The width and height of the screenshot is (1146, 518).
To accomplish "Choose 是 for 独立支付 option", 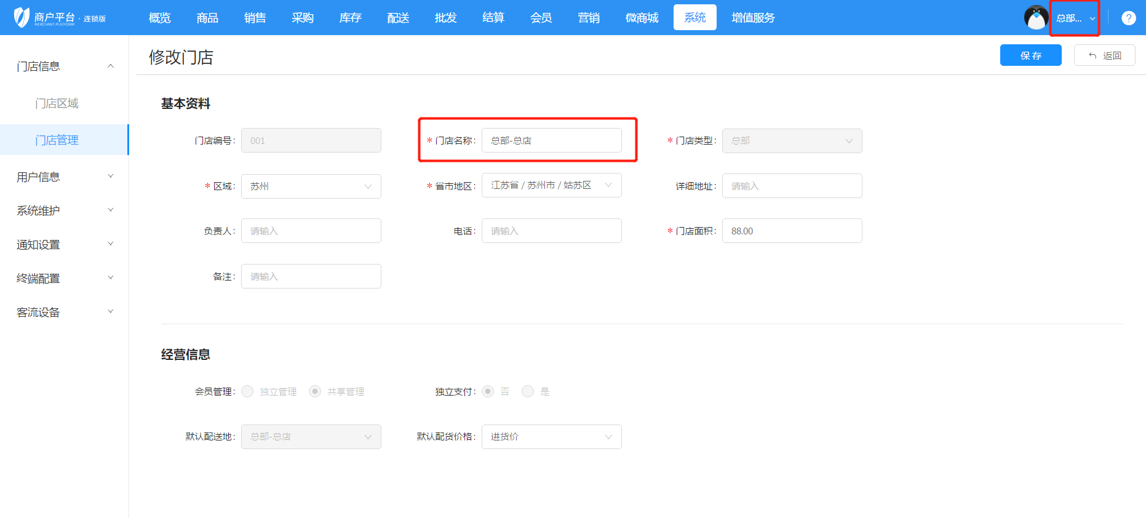I will [x=528, y=392].
